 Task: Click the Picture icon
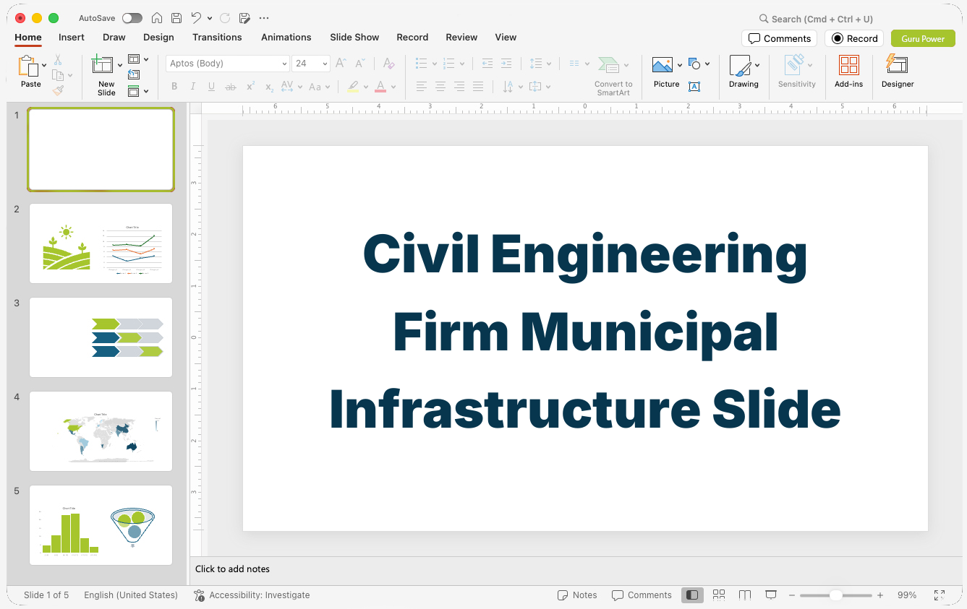tap(663, 65)
